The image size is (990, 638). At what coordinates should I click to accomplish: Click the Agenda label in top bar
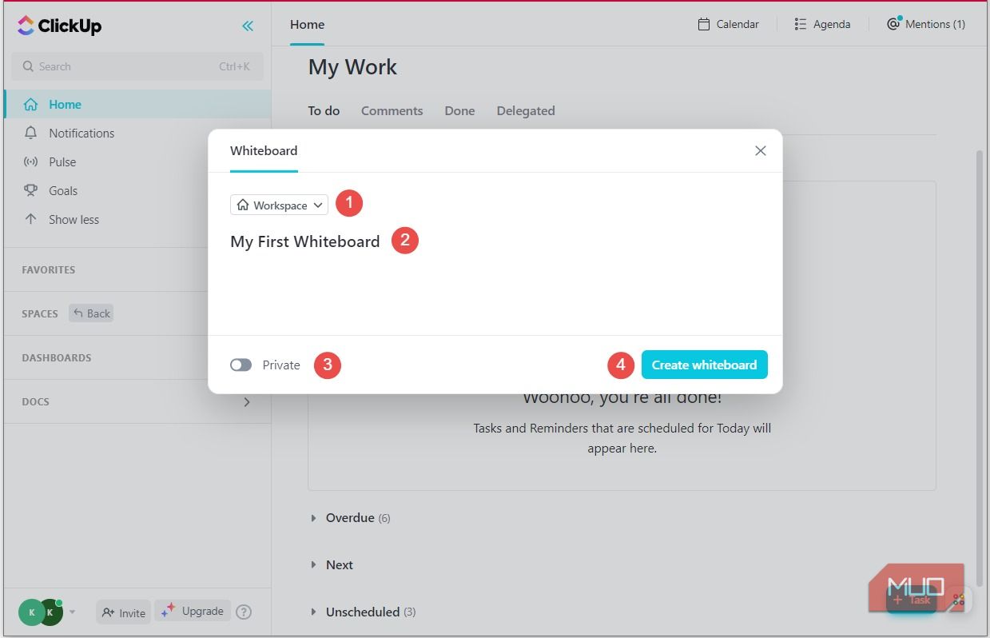tap(832, 24)
